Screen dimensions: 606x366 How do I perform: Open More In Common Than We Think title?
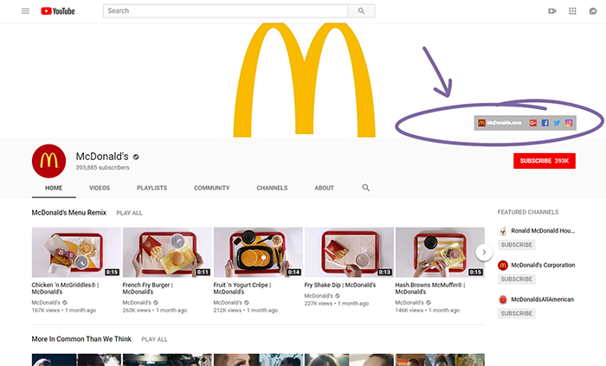(81, 339)
